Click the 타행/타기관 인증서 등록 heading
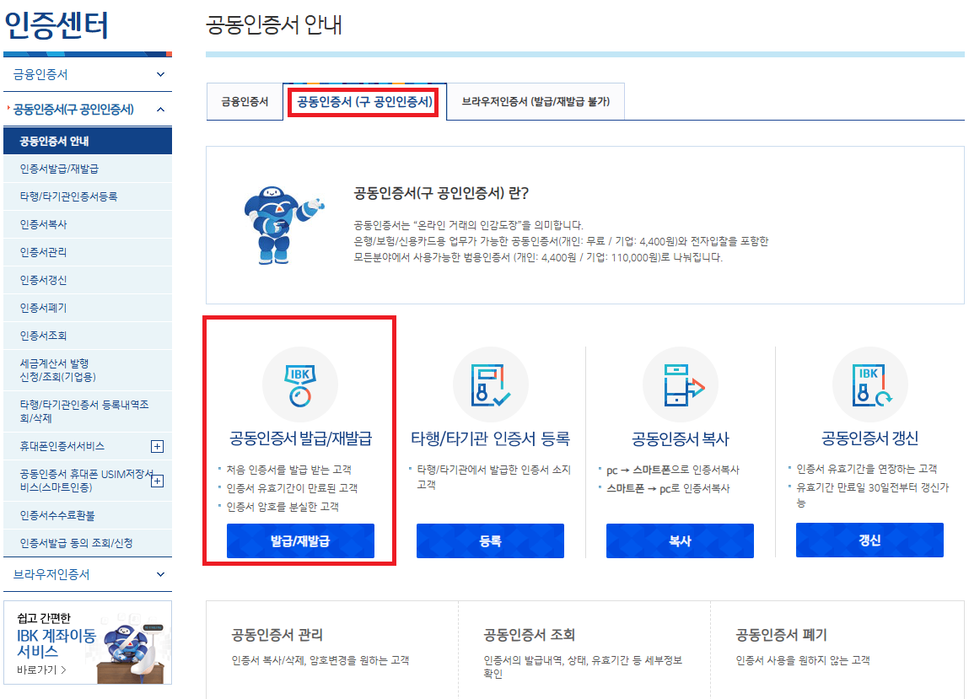This screenshot has width=969, height=699. [x=491, y=438]
